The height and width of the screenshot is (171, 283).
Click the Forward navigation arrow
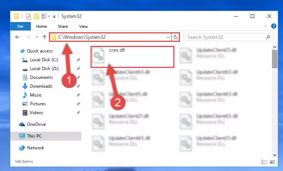28,37
